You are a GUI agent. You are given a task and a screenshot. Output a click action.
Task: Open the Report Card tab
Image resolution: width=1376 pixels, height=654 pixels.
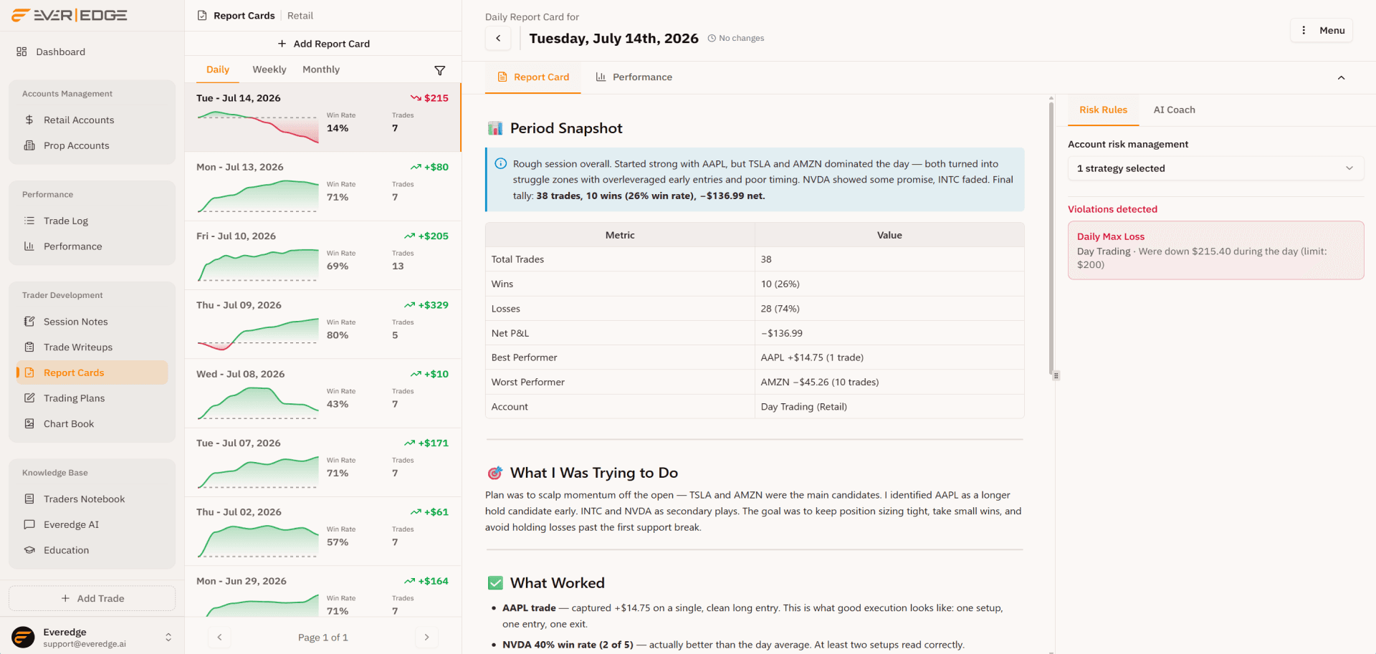[534, 77]
